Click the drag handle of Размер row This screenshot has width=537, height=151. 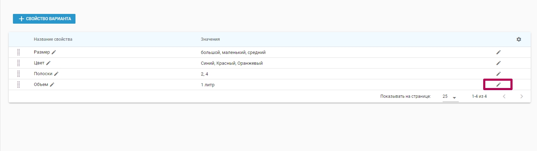point(19,52)
